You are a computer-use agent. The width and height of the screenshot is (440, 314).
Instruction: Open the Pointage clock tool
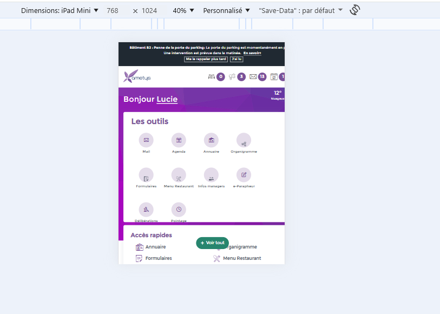click(x=179, y=210)
